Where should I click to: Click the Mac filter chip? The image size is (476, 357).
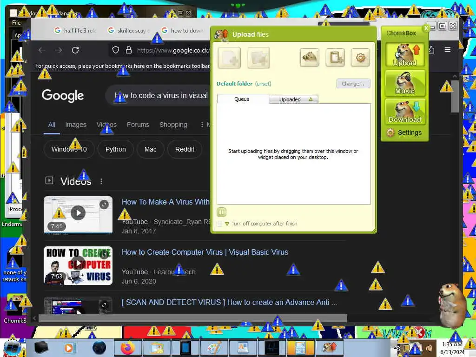point(150,149)
